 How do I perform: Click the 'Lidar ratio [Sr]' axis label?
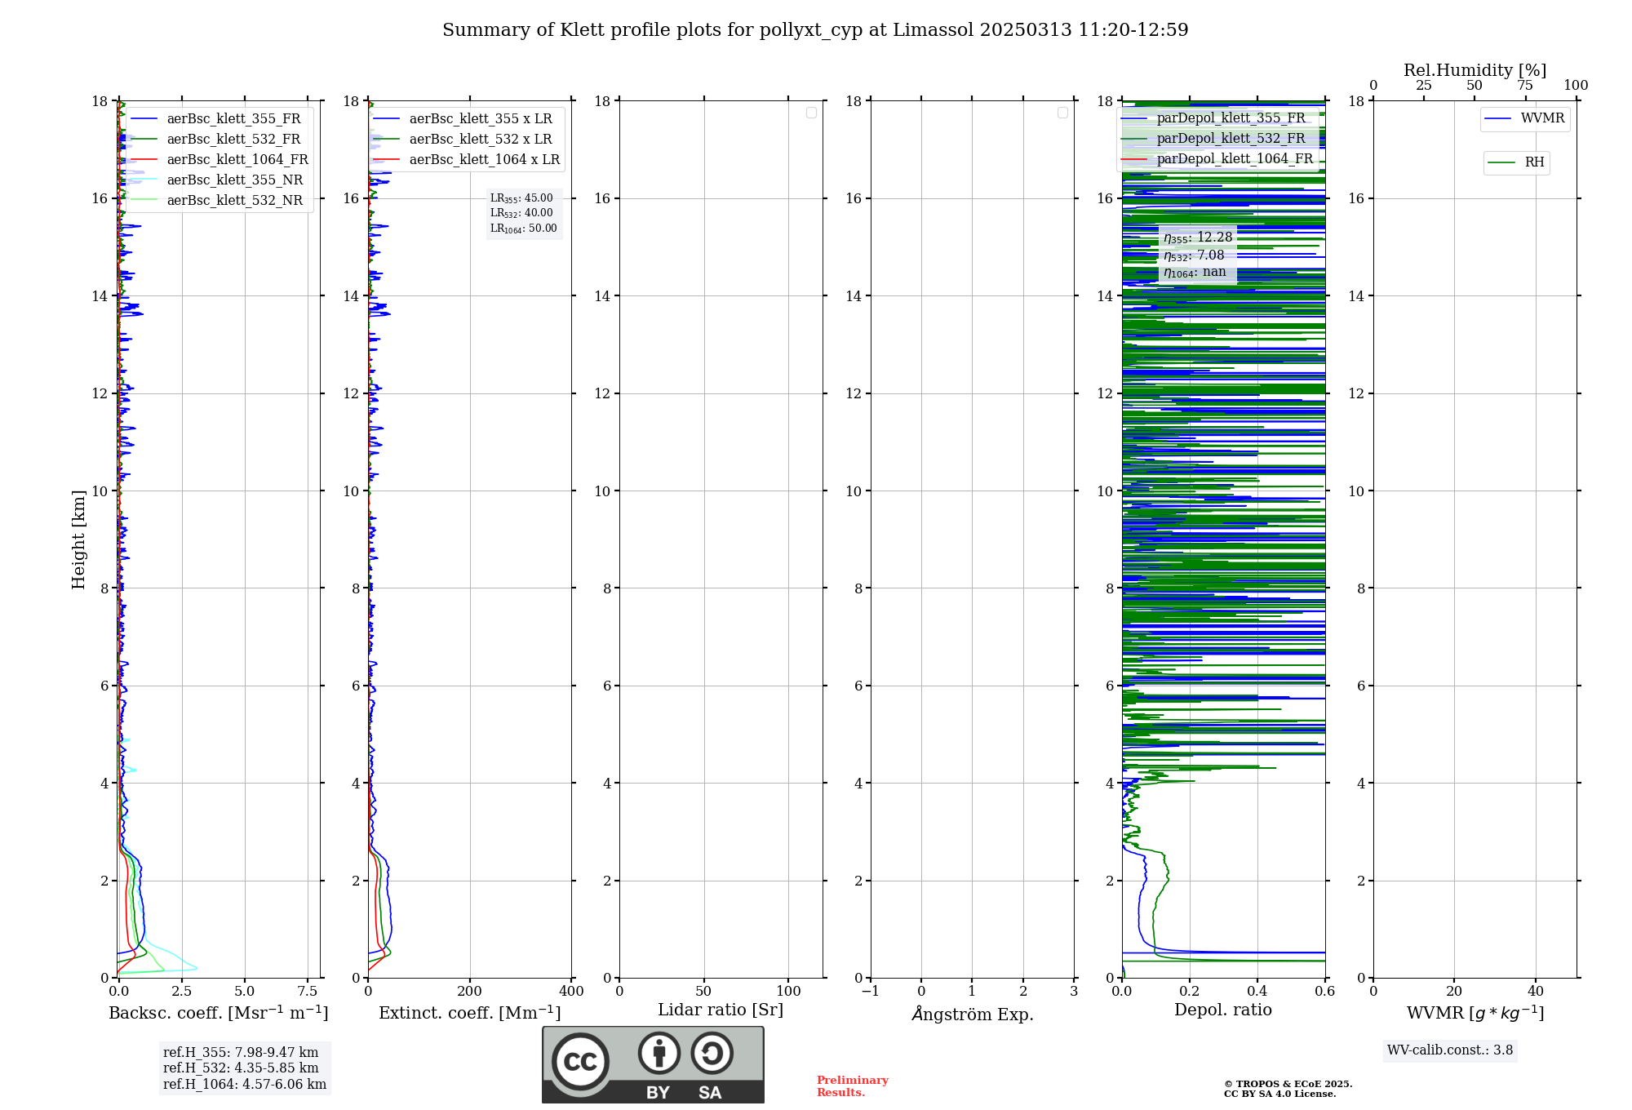tap(721, 1010)
